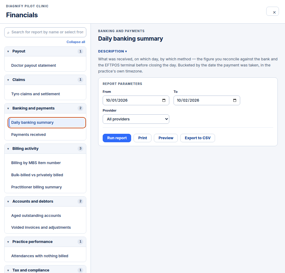285x273 pixels.
Task: Click Export to CSV button
Action: [197, 138]
